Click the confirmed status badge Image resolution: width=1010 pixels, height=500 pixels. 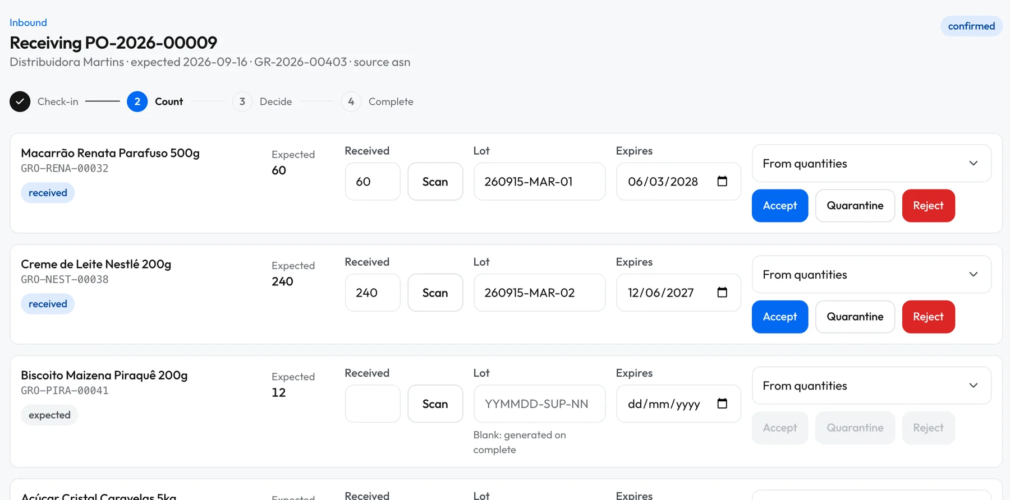971,26
